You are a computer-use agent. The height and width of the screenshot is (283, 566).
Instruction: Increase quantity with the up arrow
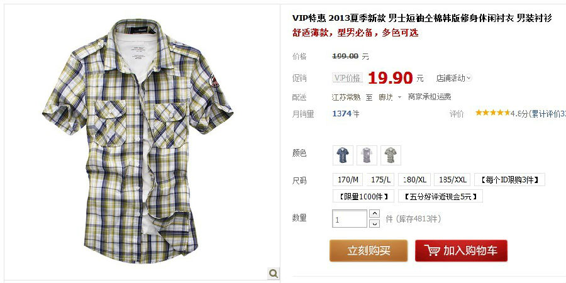[x=375, y=213]
